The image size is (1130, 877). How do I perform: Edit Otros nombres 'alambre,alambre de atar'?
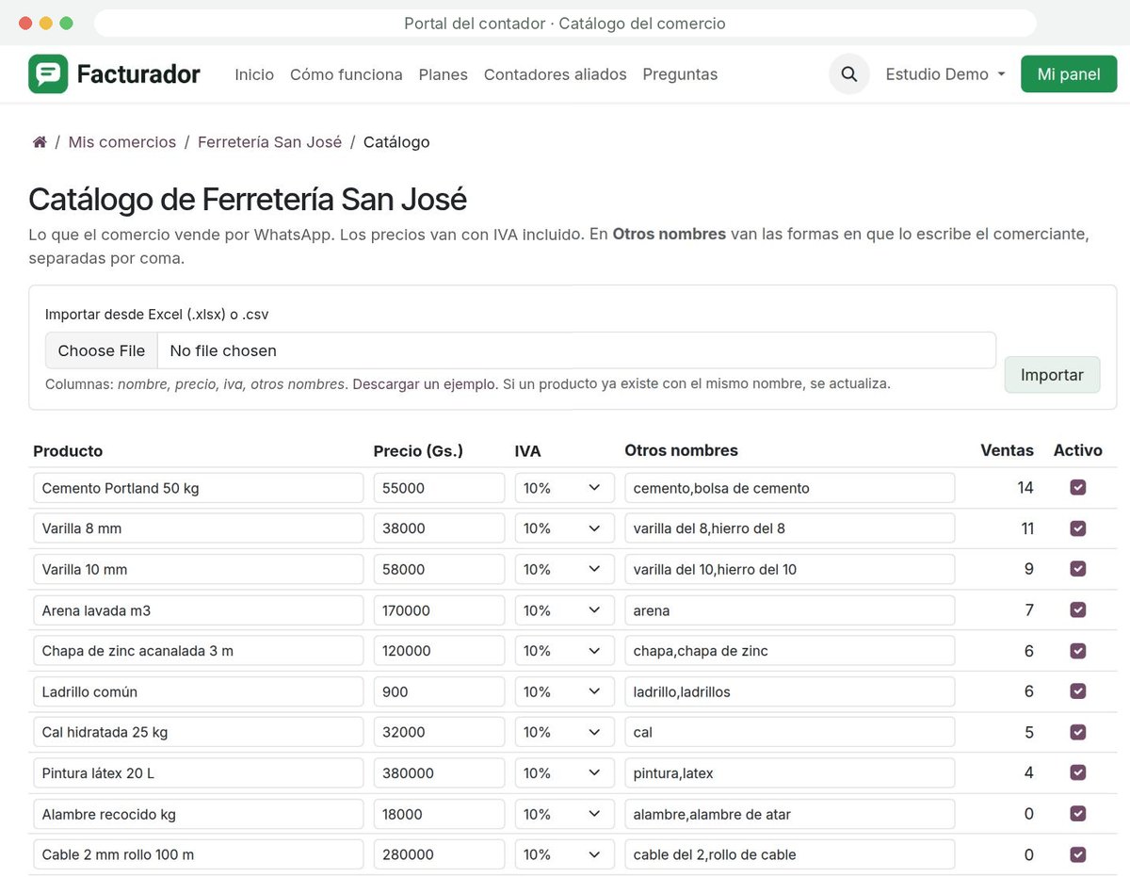pyautogui.click(x=789, y=814)
